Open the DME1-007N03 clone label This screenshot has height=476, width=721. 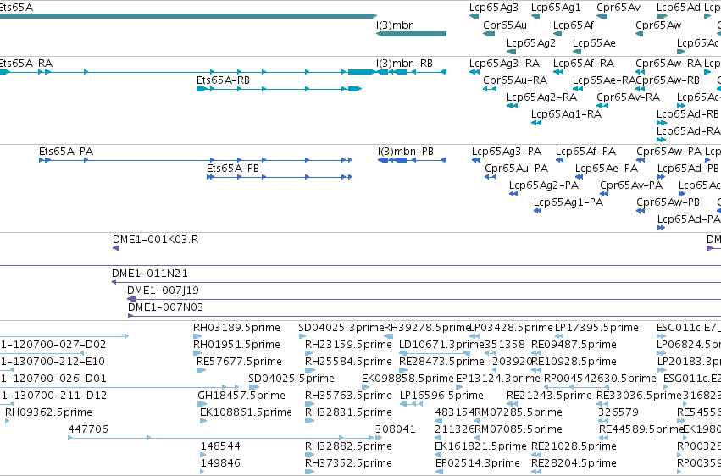[x=165, y=307]
